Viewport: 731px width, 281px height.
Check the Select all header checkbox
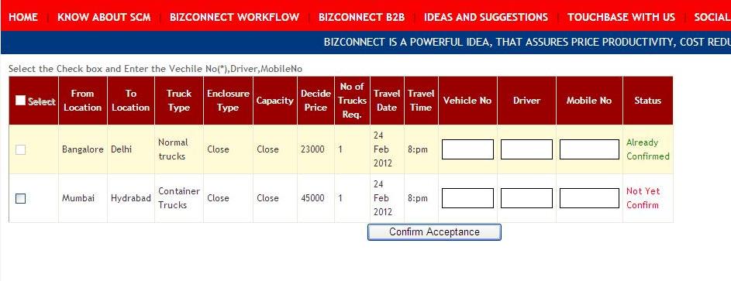coord(20,101)
